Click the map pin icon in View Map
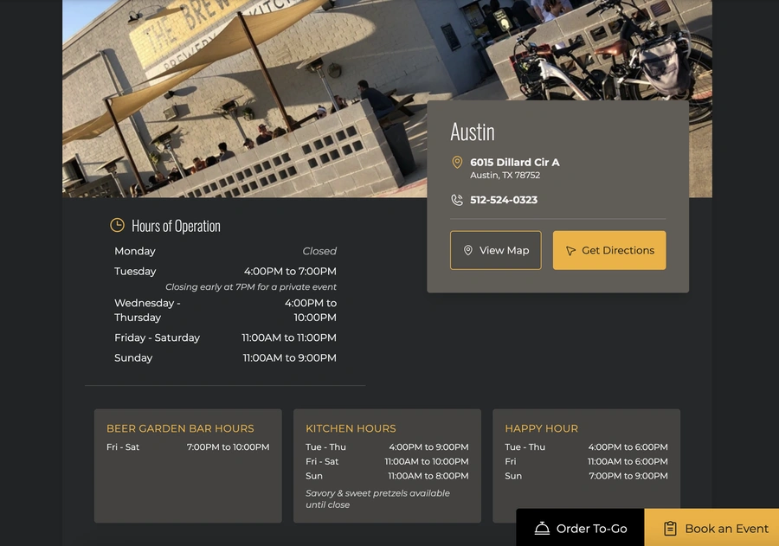 (468, 250)
